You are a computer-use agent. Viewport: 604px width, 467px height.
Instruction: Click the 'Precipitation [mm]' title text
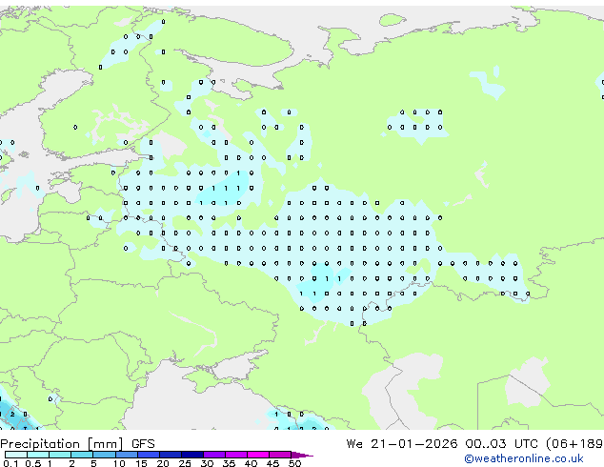coord(62,444)
